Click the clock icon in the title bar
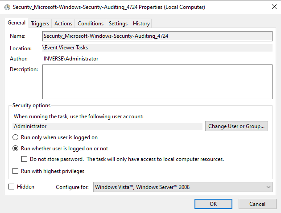Viewport: 281px width, 213px height. [x=7, y=8]
